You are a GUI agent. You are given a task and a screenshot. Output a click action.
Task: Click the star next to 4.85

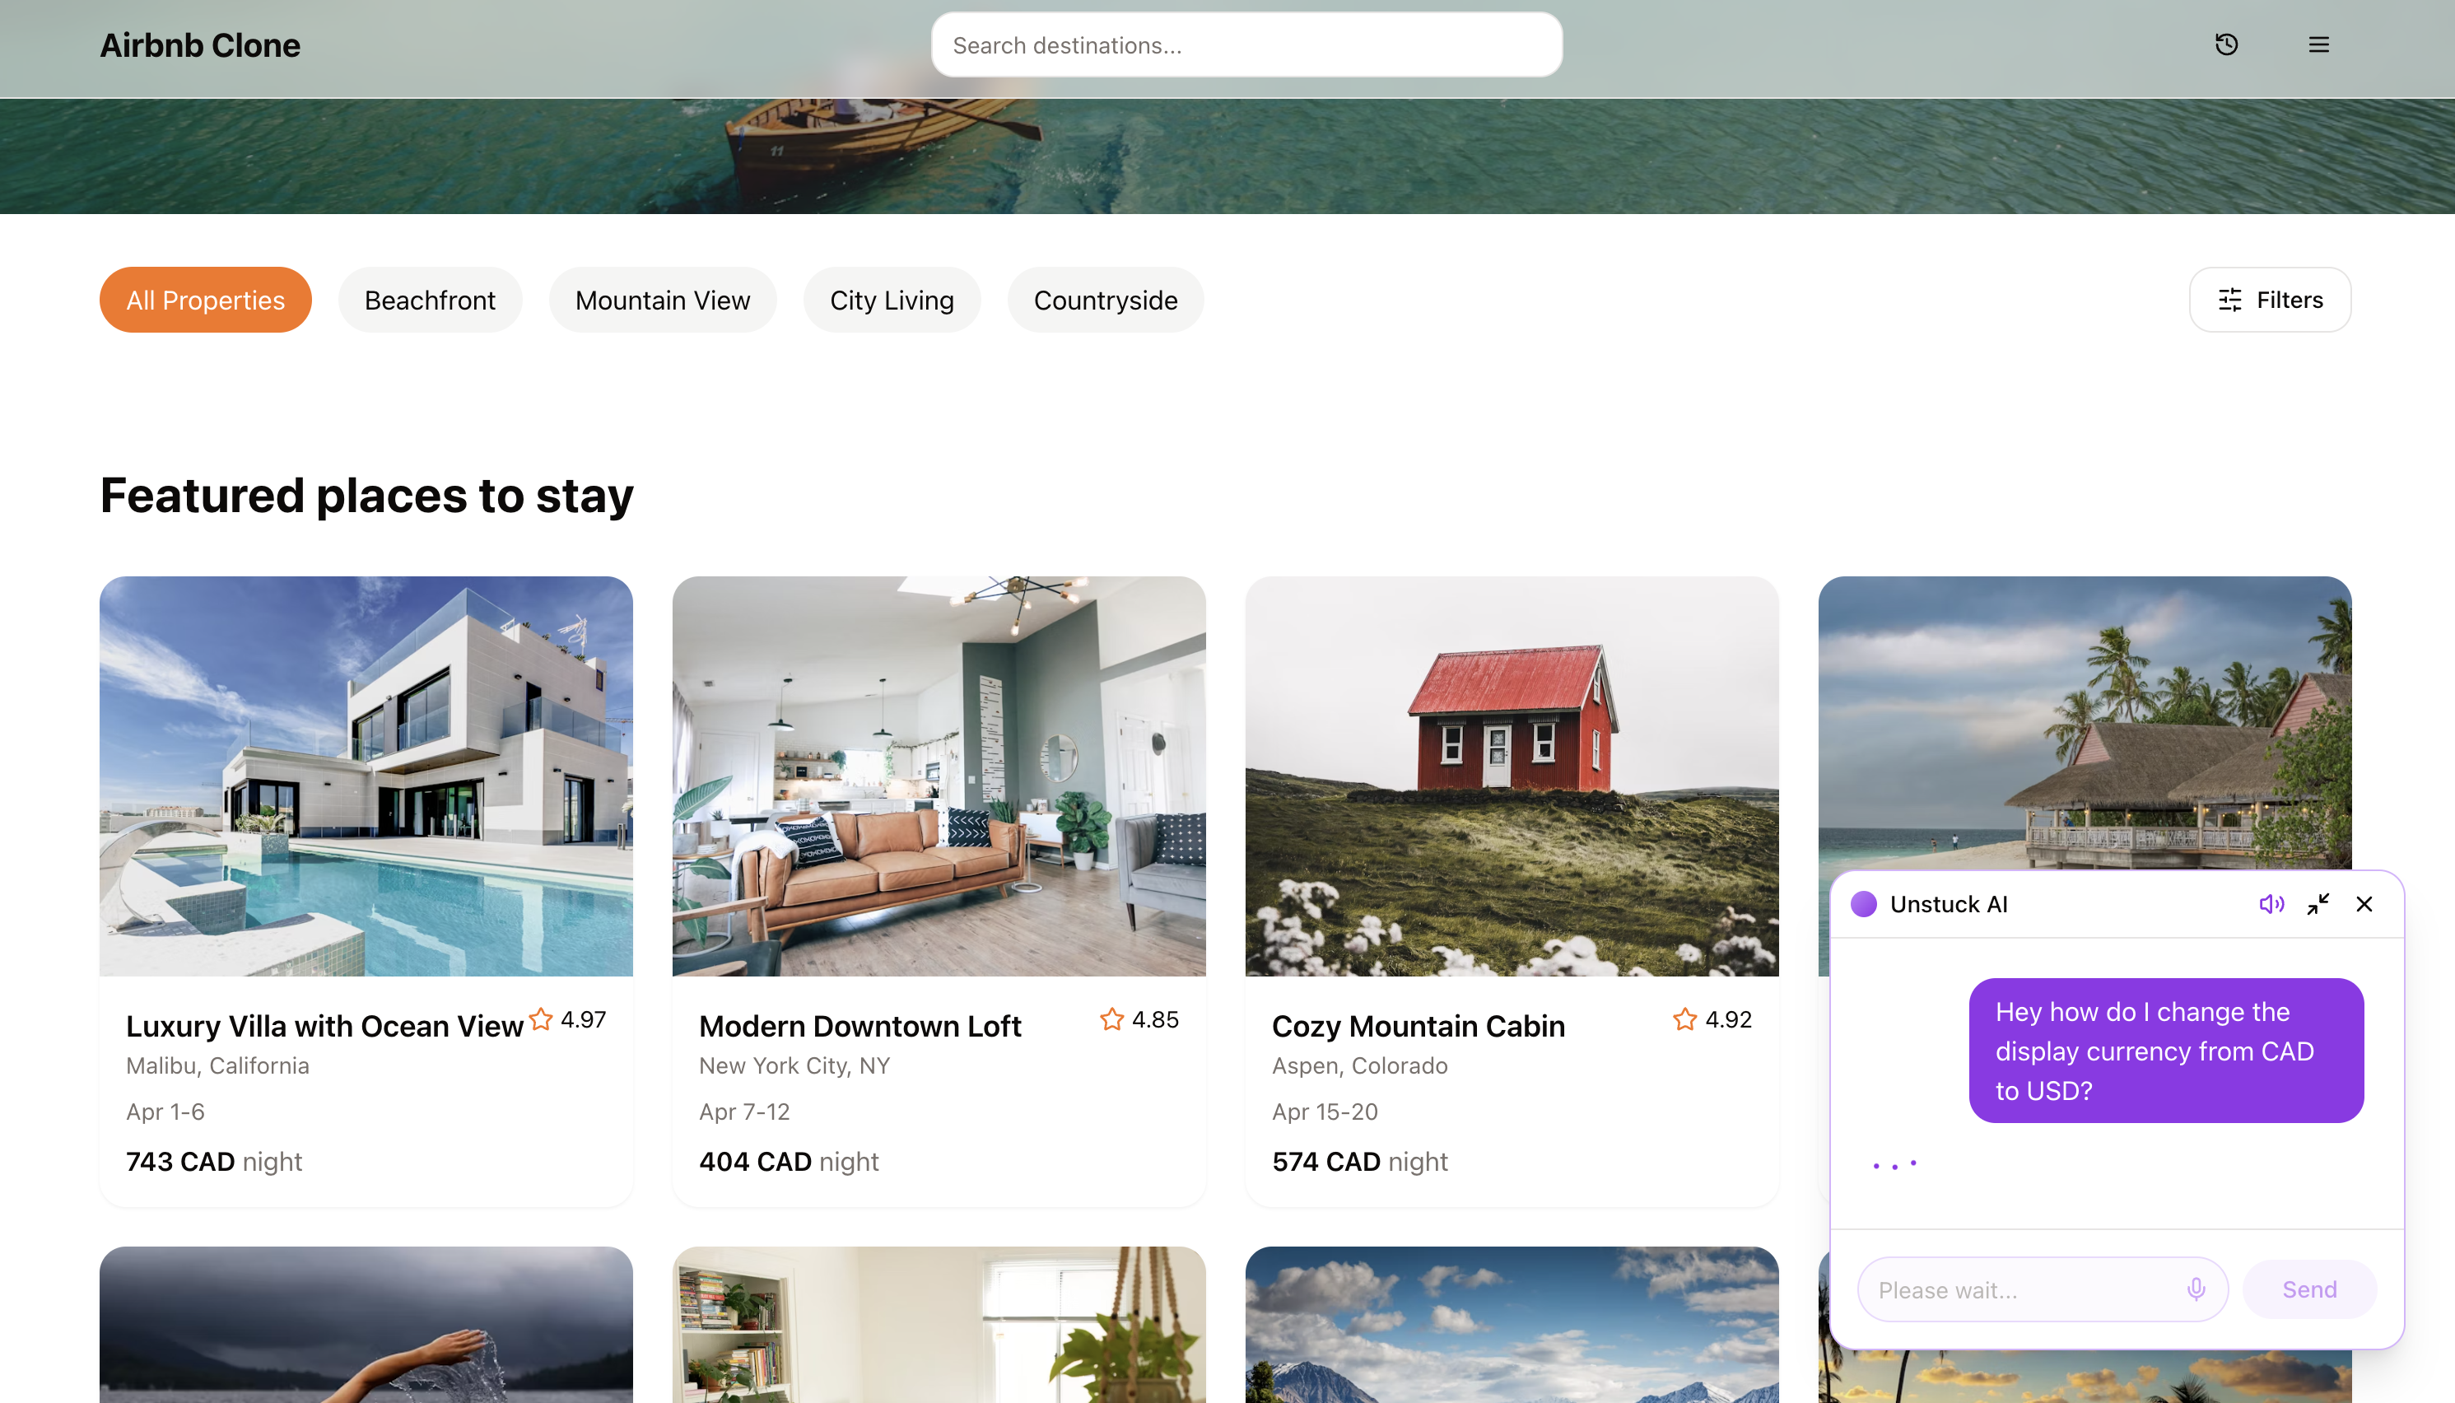(x=1112, y=1018)
